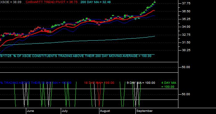216x114 pixels.
Task: Click the % trading above 30 day MA label
Action: (36, 83)
